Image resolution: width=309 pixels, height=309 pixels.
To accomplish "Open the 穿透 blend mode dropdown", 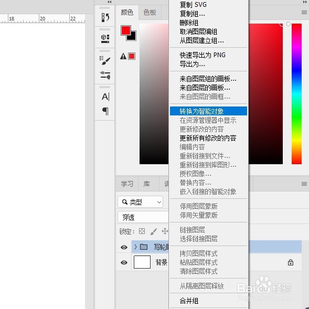I will (x=143, y=217).
